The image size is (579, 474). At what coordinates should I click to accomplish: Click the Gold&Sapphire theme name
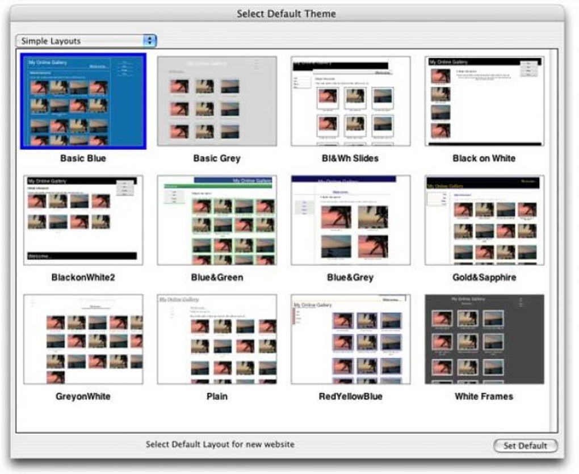pos(485,277)
